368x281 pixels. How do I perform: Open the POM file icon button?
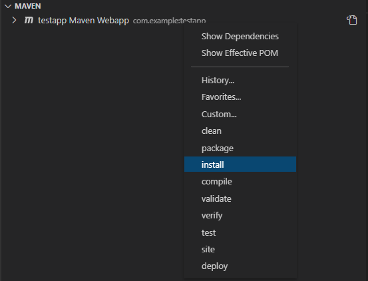coord(351,20)
